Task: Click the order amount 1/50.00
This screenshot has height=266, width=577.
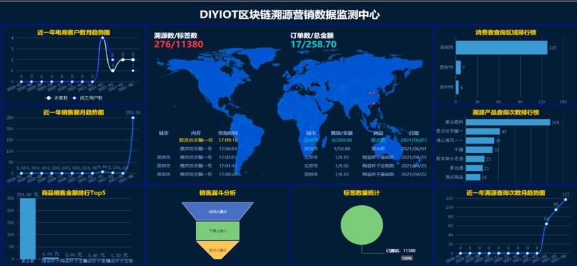Action: 342,149
